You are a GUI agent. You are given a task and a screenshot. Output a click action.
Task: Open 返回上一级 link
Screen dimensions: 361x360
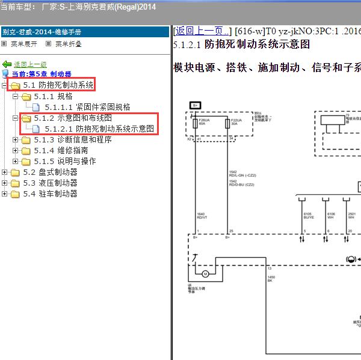31,64
